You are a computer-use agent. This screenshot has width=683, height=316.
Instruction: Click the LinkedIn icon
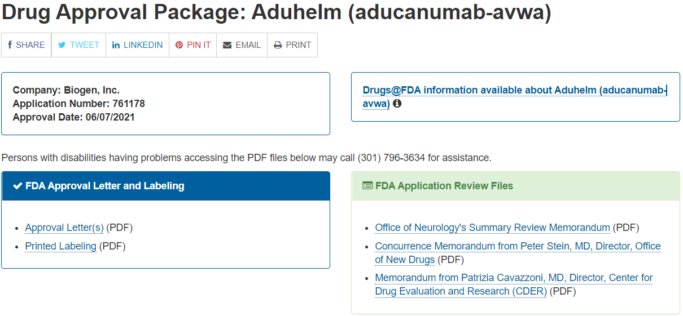tap(116, 45)
